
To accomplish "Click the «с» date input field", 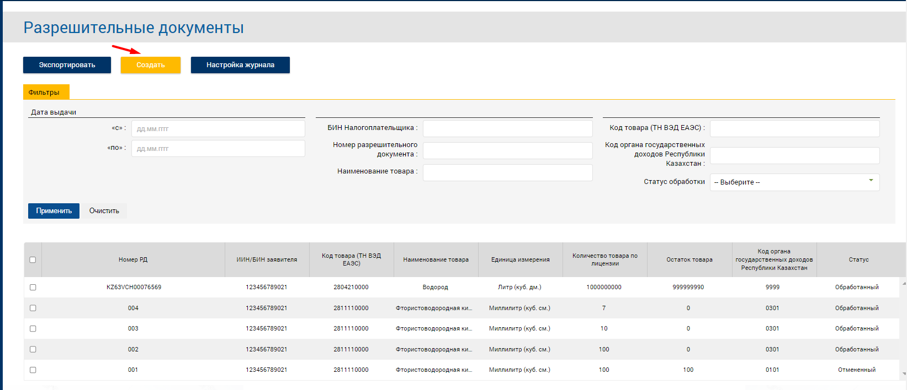I will click(x=218, y=129).
